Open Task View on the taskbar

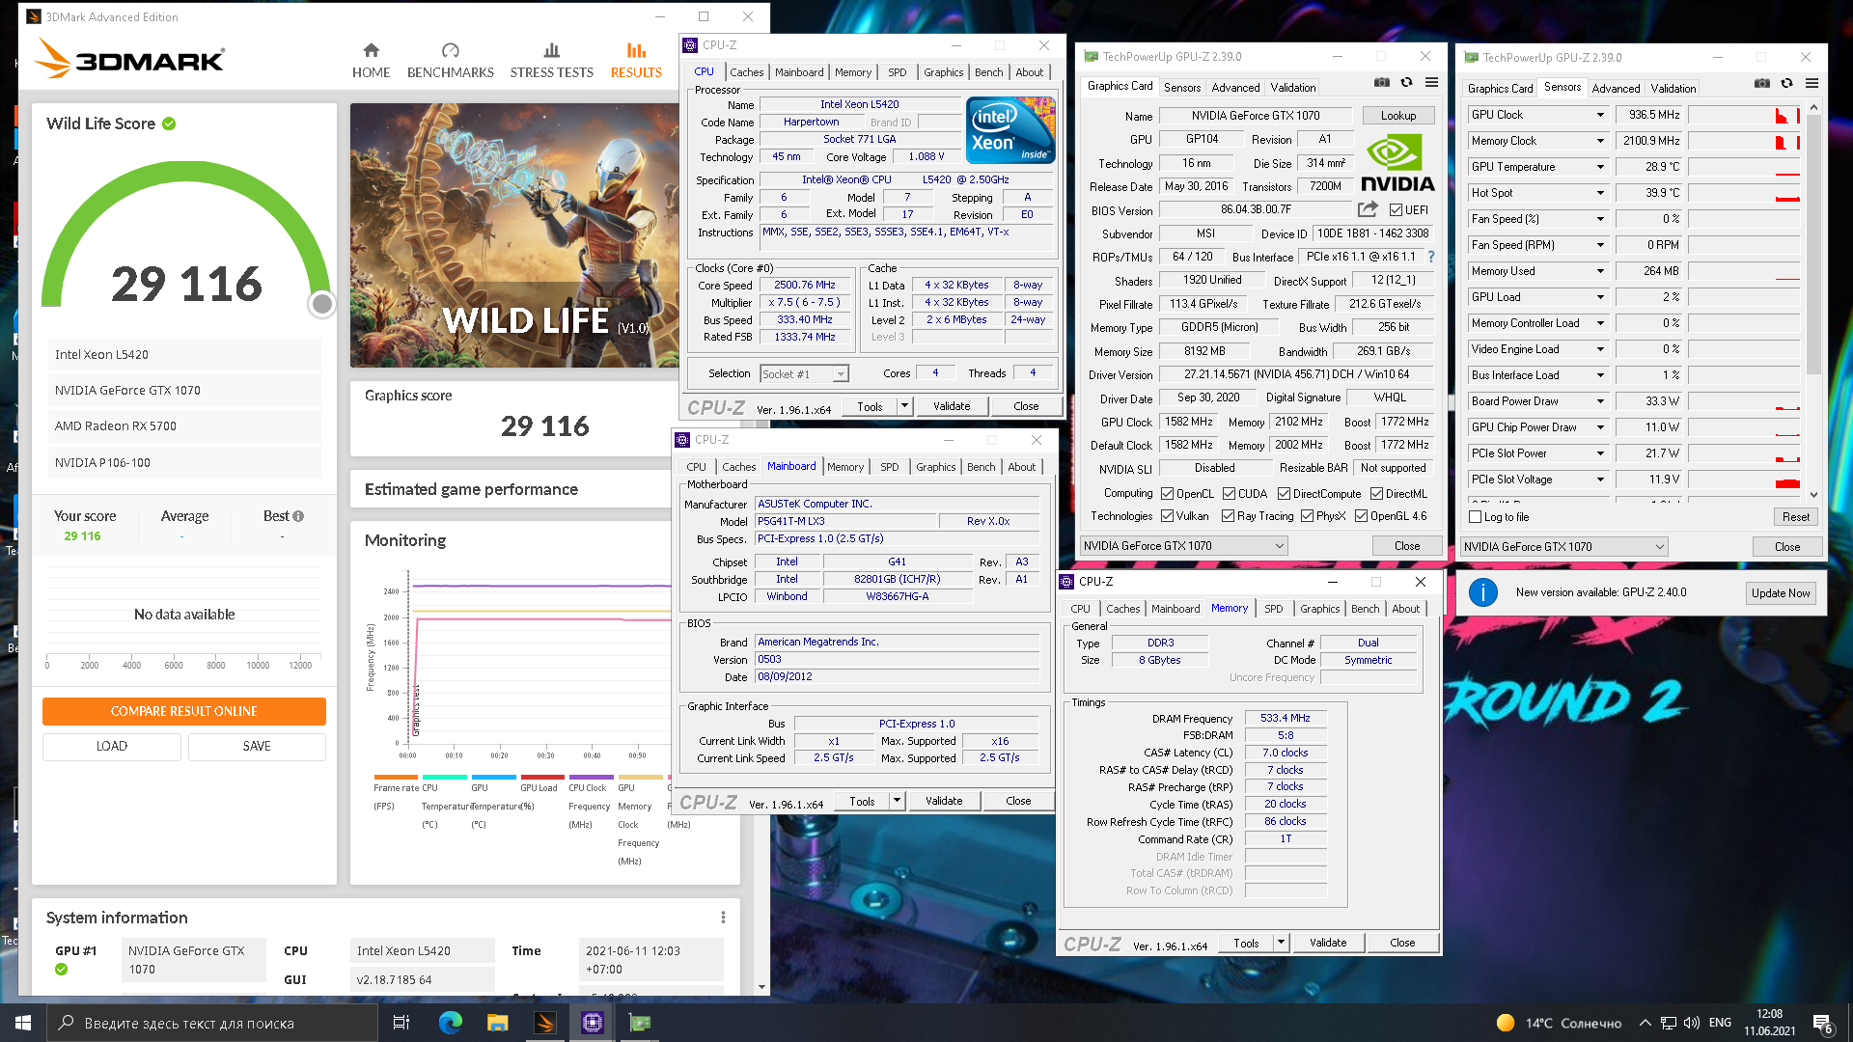(x=401, y=1023)
